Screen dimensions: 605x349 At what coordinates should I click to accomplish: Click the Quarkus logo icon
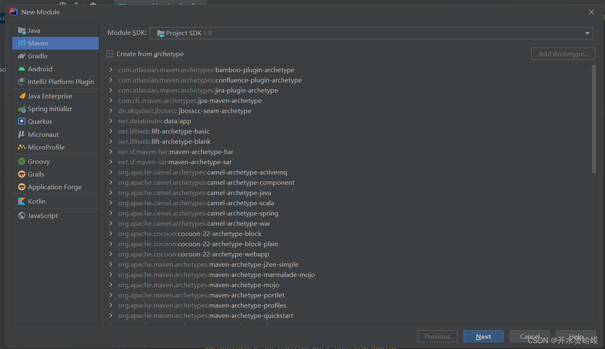point(22,121)
